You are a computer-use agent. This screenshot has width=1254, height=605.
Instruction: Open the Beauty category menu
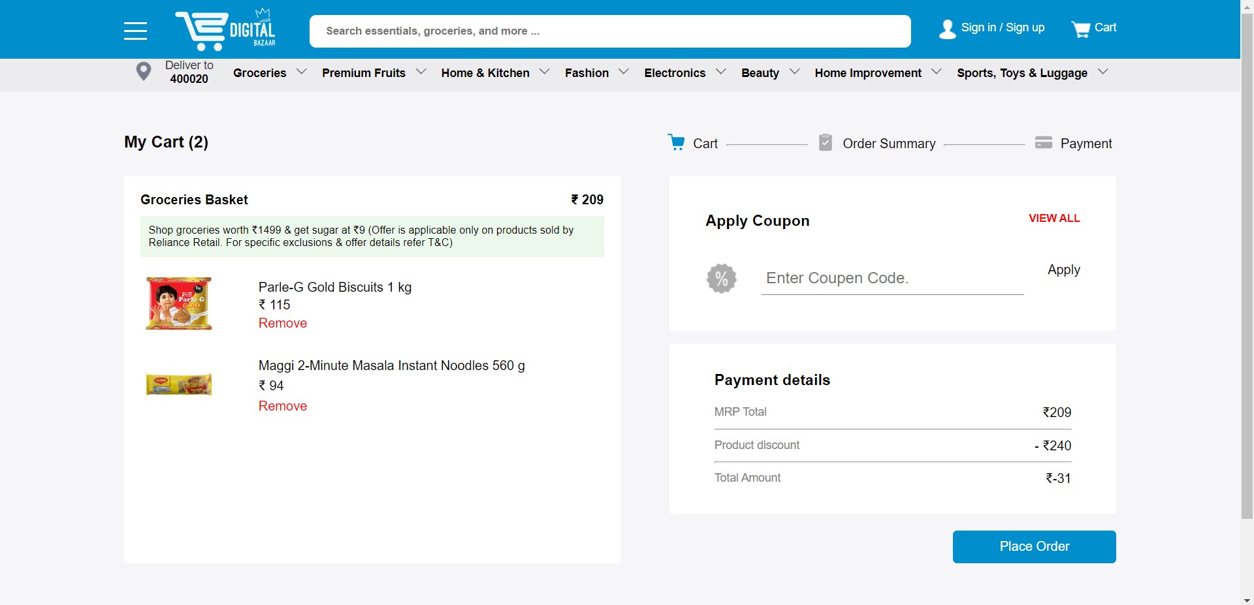(x=760, y=73)
